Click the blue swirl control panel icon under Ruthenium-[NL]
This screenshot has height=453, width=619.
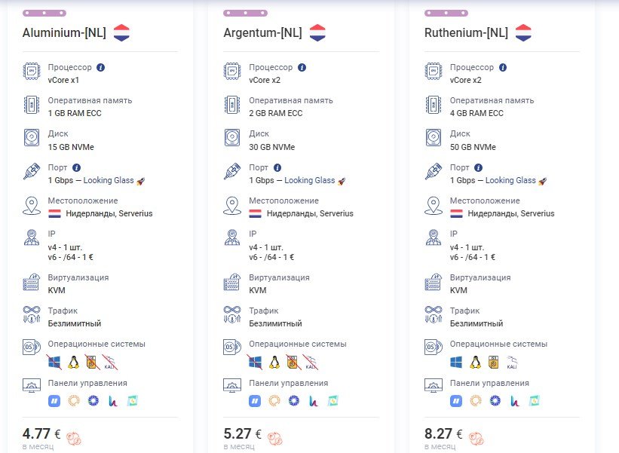(495, 401)
